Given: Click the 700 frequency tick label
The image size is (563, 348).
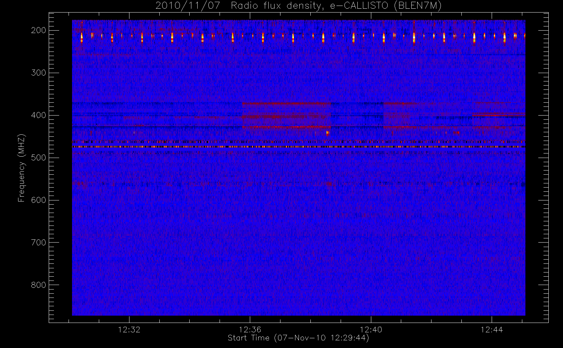Looking at the screenshot, I should (x=39, y=243).
